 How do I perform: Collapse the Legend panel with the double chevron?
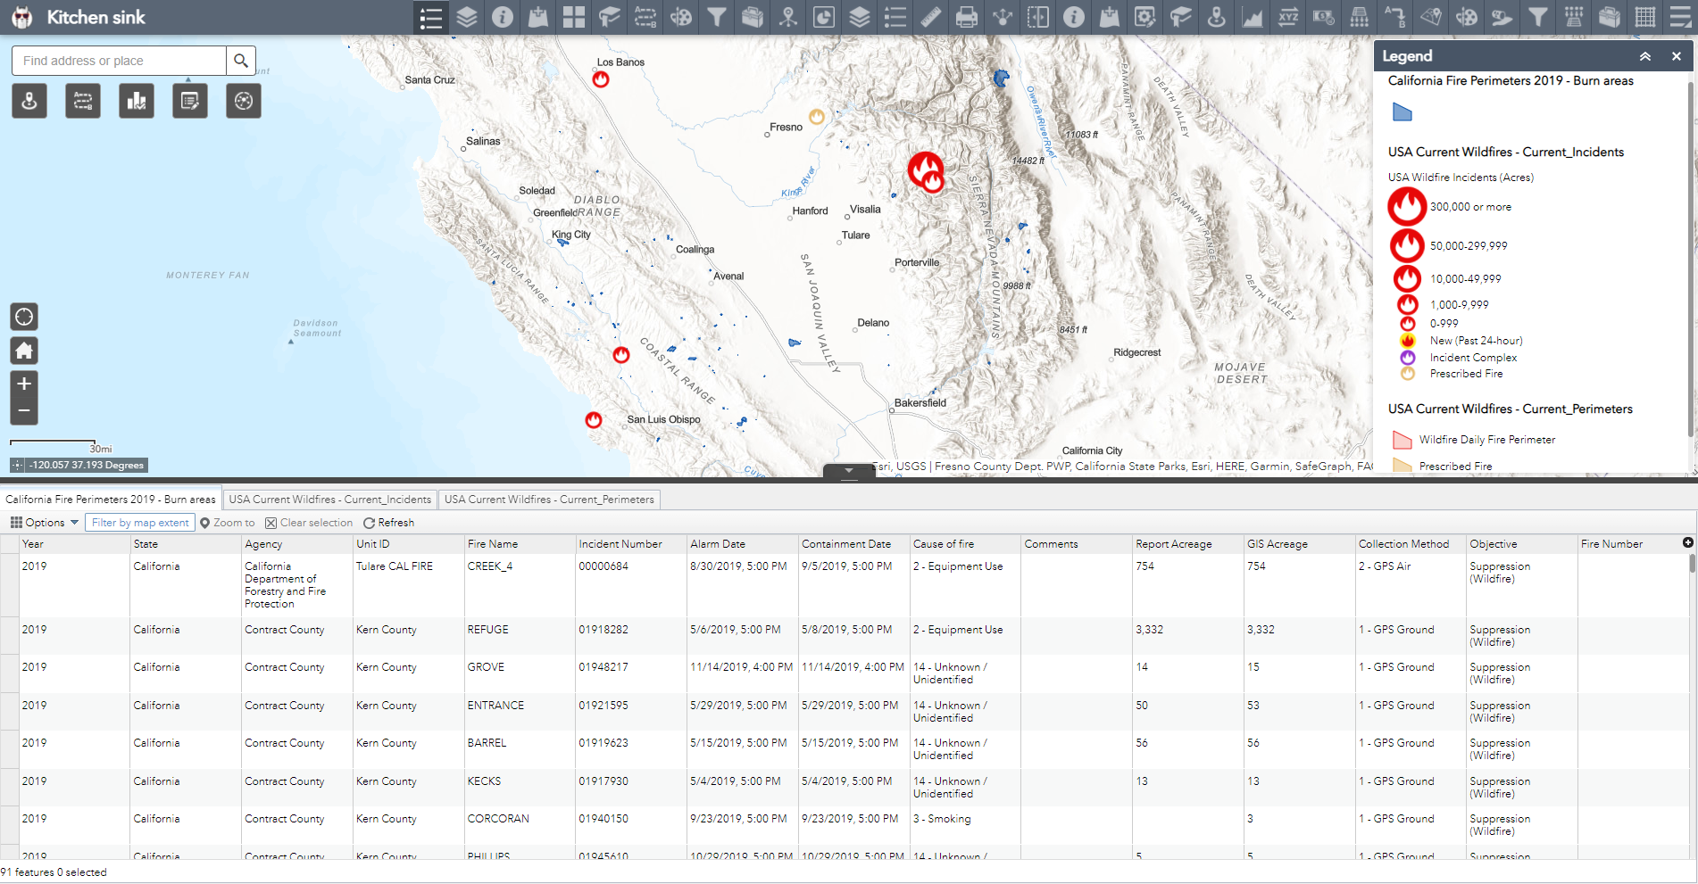[x=1644, y=56]
